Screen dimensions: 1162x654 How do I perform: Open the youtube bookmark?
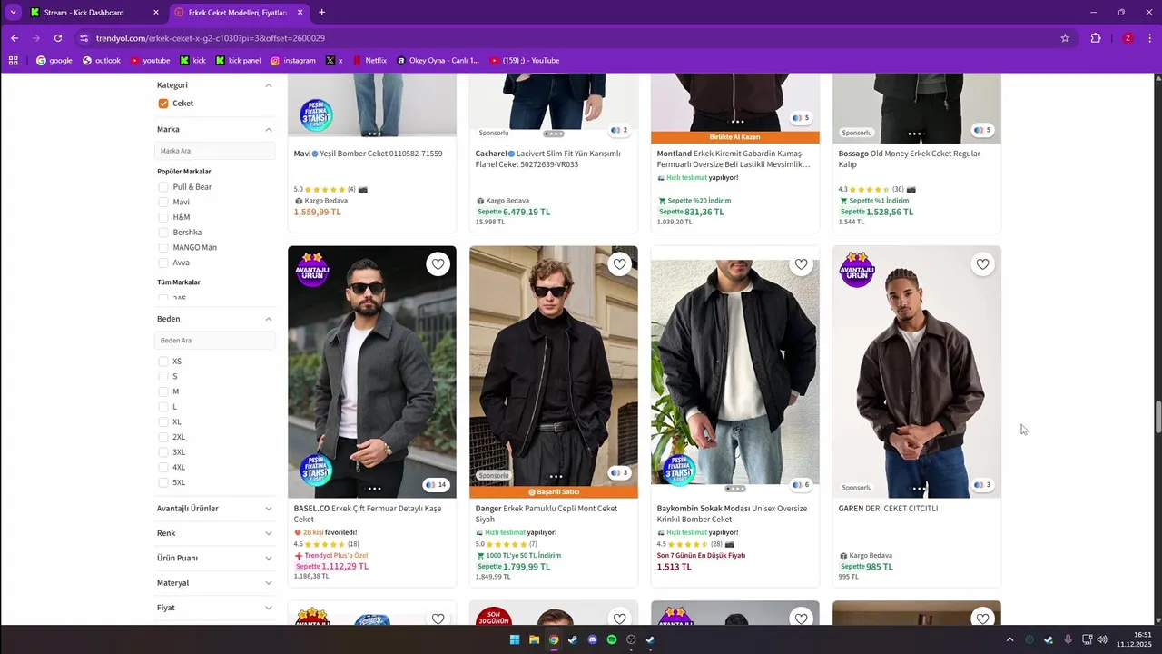[x=150, y=61]
